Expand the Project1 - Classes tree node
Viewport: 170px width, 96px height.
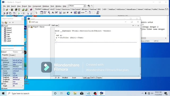click(x=29, y=27)
